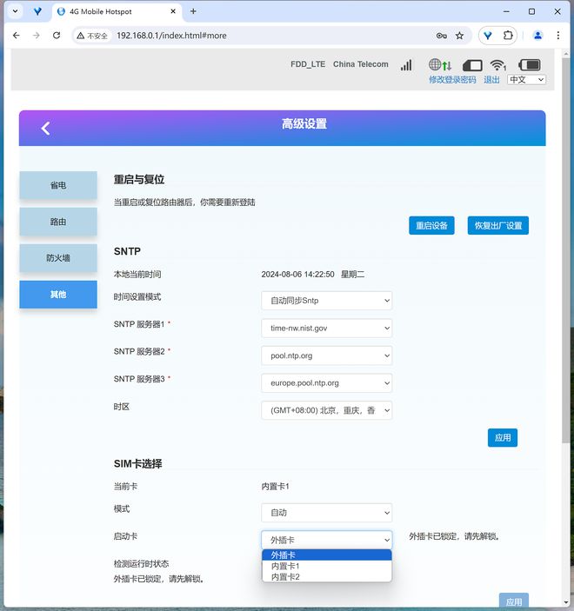Click the Wi-Fi connected devices icon
Image resolution: width=574 pixels, height=611 pixels.
498,65
